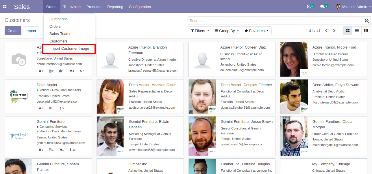Click the 1-41 / 41 pager counter
Image resolution: width=372 pixels, height=174 pixels.
coord(313,31)
